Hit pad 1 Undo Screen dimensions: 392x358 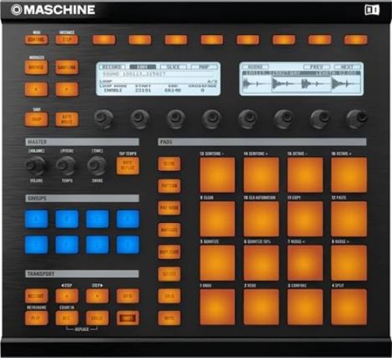coord(218,307)
